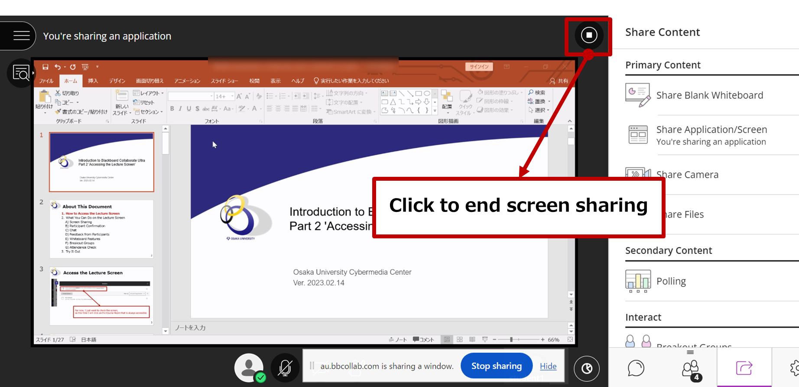Open Layout (レイアウト) dropdown
Screen dimensions: 799x387
[x=148, y=93]
